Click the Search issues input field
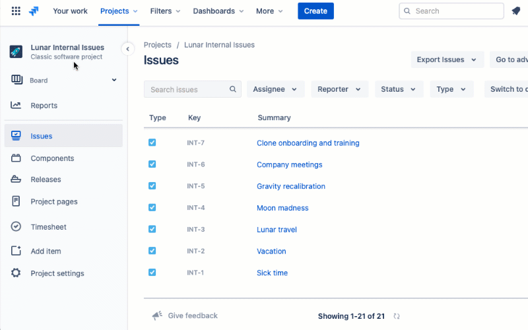 coord(186,89)
